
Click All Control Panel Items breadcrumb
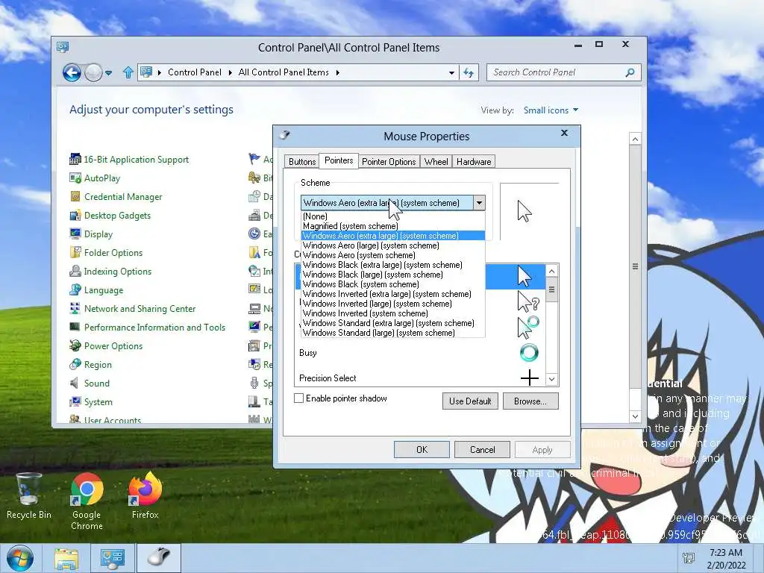pyautogui.click(x=284, y=72)
